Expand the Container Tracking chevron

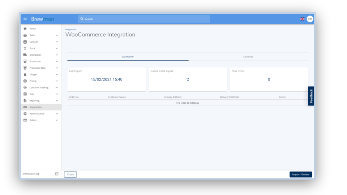coord(57,87)
